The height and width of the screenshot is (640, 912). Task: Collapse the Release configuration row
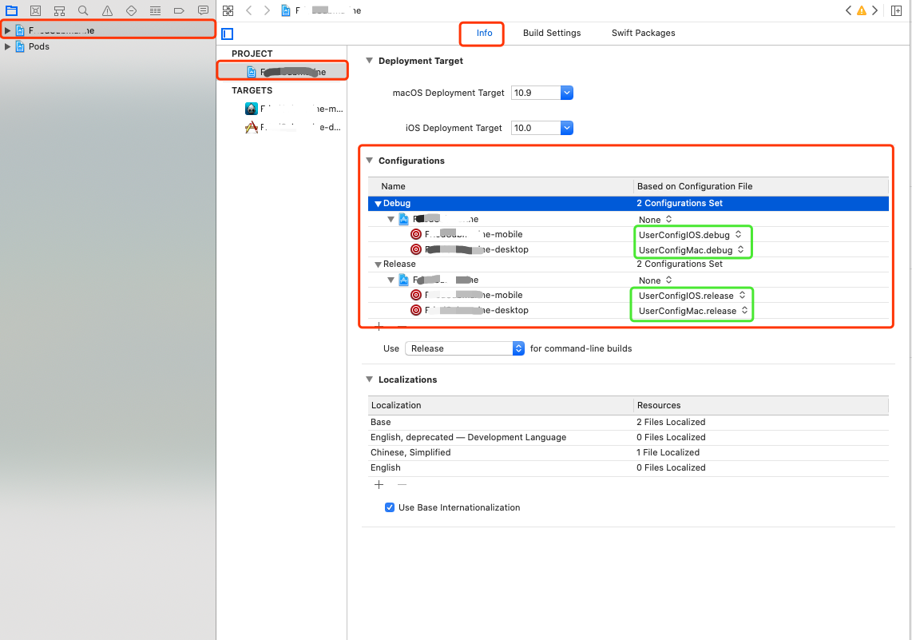coord(378,264)
